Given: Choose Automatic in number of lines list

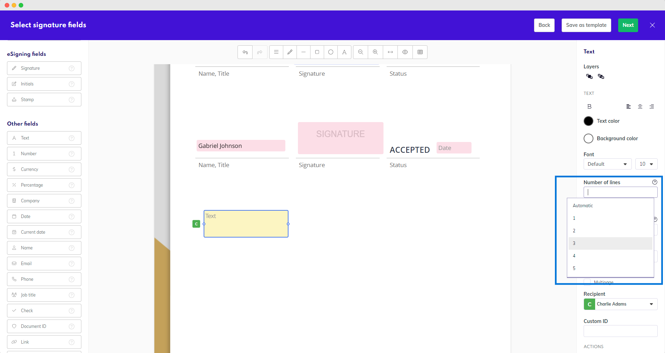Looking at the screenshot, I should click(x=583, y=206).
